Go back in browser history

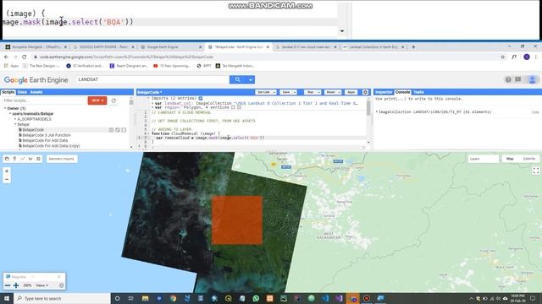pyautogui.click(x=6, y=57)
